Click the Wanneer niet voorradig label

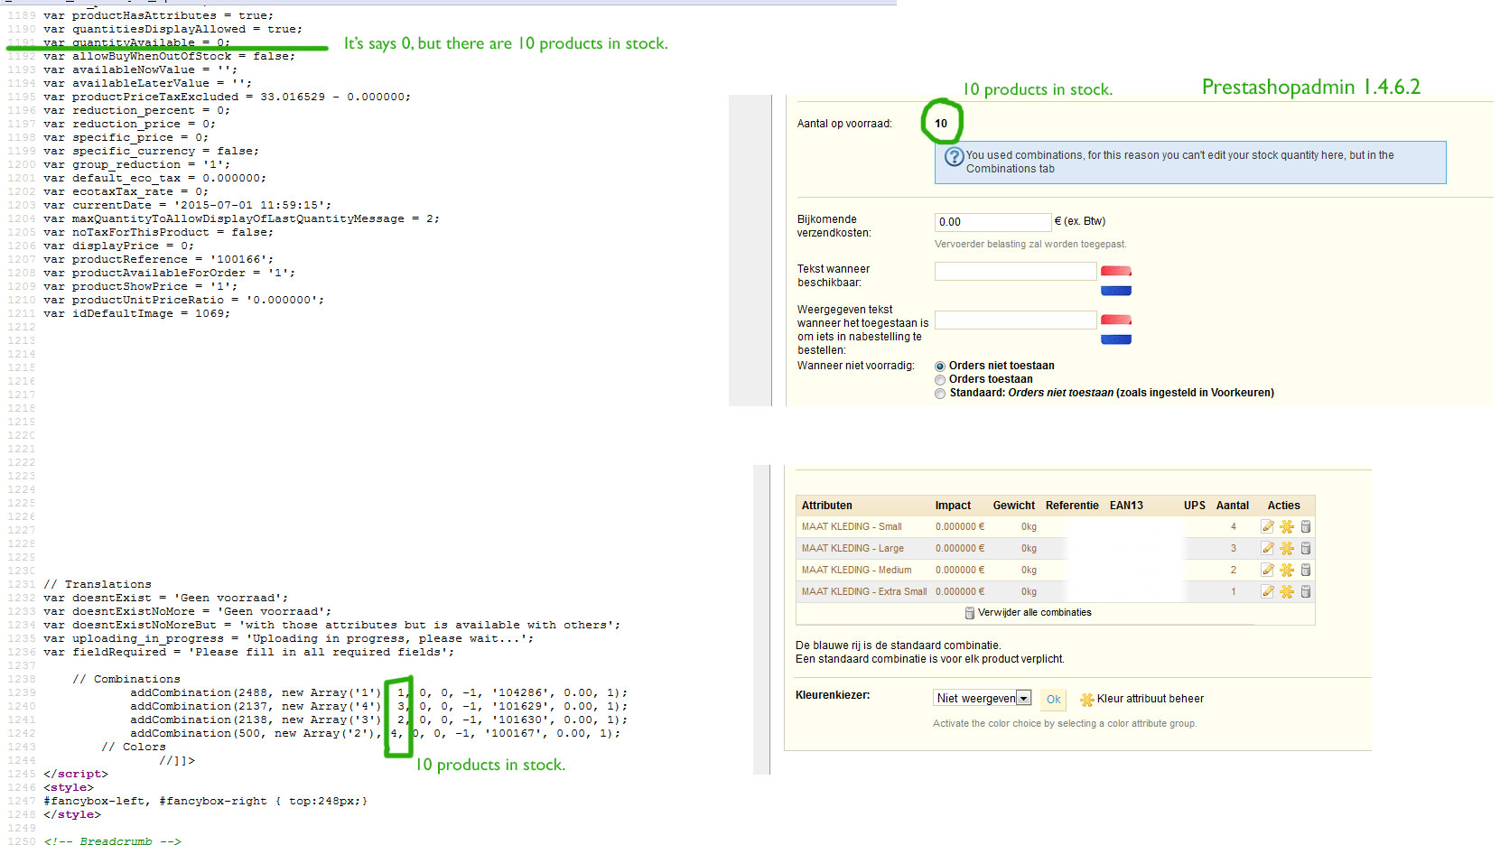tap(855, 366)
